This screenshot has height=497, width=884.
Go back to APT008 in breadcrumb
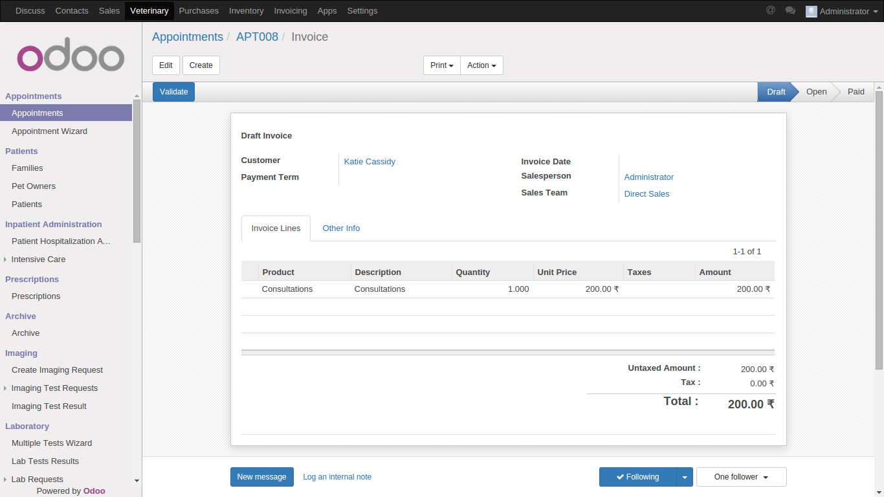[x=257, y=37]
